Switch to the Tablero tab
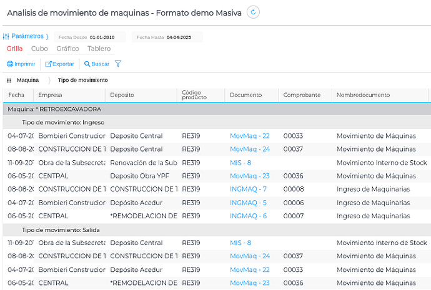431x290 pixels. coord(99,49)
